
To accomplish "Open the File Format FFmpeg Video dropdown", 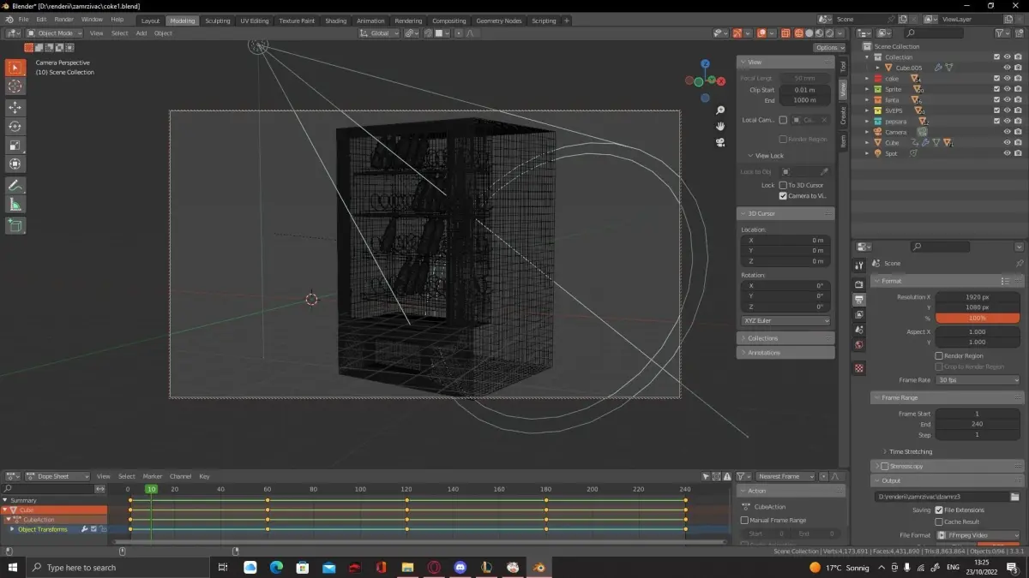I will pyautogui.click(x=978, y=535).
